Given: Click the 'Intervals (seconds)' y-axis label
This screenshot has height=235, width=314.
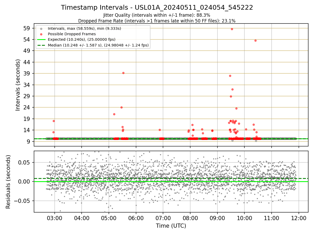Looking at the screenshot, I should click(18, 85).
